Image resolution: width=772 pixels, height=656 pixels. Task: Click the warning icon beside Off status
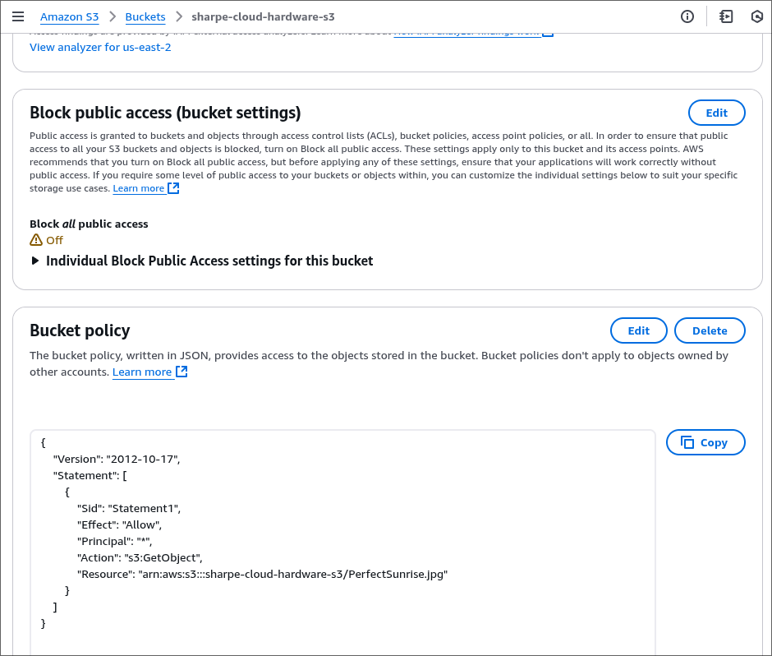36,240
